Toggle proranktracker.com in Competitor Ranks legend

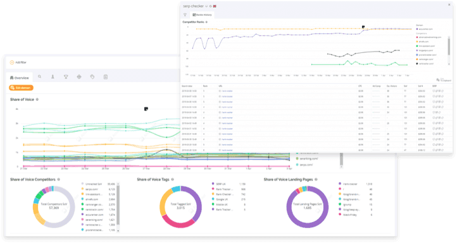[x=427, y=55]
